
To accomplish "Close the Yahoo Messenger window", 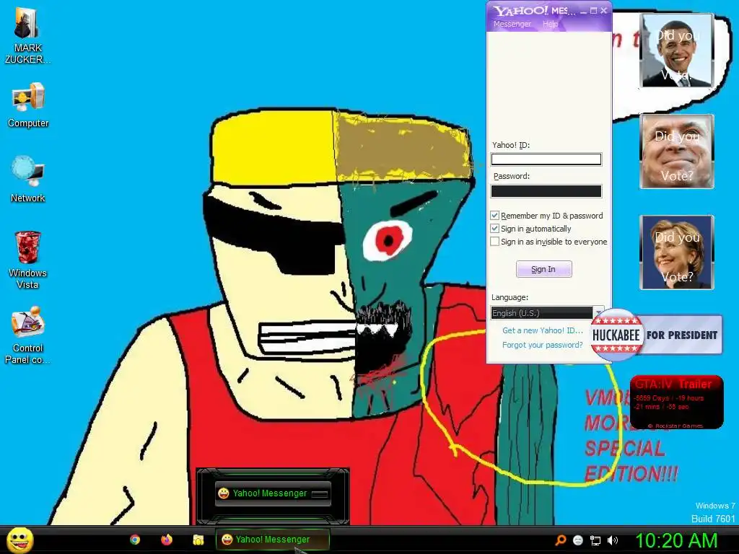I will [604, 11].
